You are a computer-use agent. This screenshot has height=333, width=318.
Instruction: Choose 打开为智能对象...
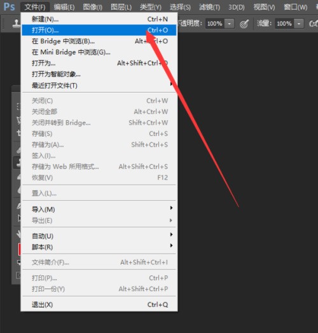[x=99, y=74]
